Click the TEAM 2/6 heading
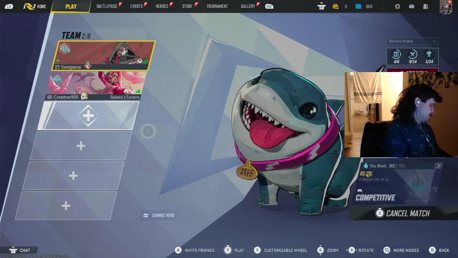 point(76,35)
